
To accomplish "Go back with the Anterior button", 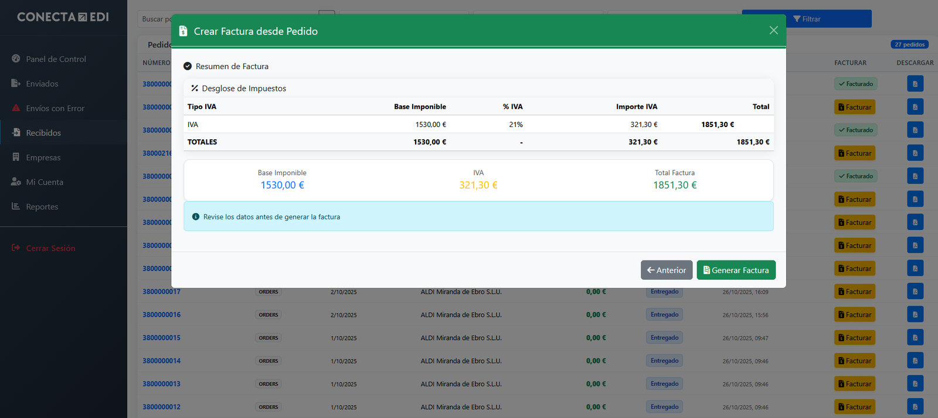I will tap(667, 270).
